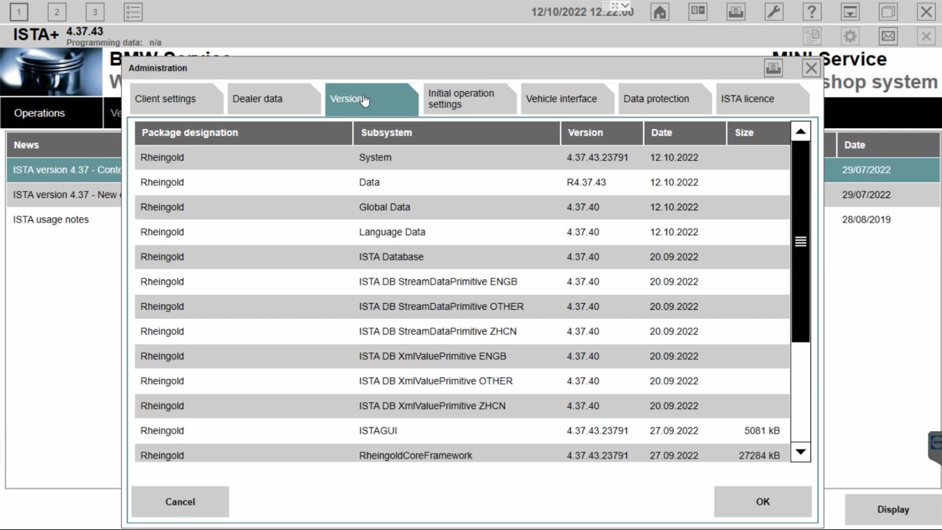
Task: Select the Global Data row
Action: [462, 207]
